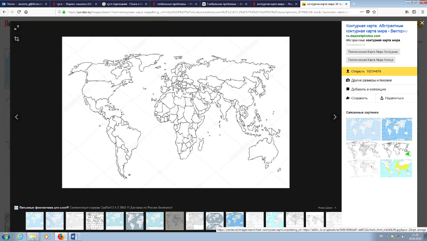
Task: Reload the current page
Action: coord(19,12)
